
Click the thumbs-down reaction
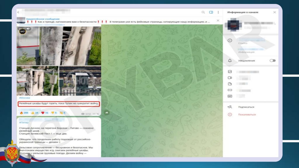pos(54,113)
